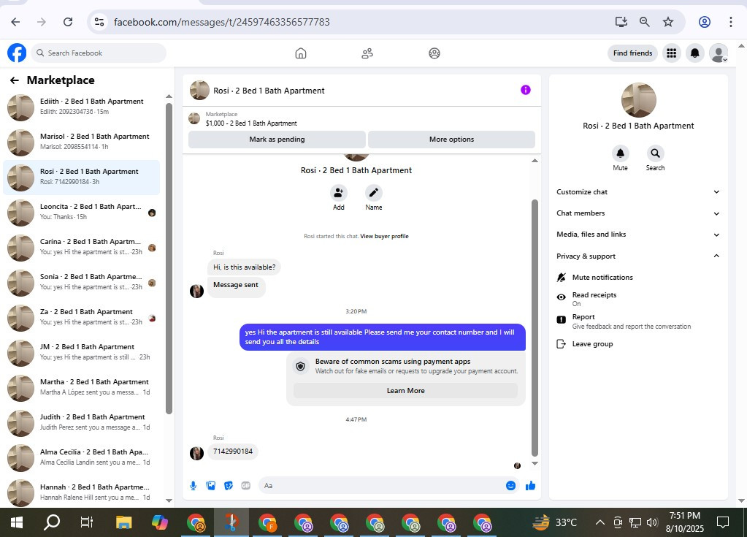The height and width of the screenshot is (537, 747).
Task: Click More options button
Action: [451, 139]
